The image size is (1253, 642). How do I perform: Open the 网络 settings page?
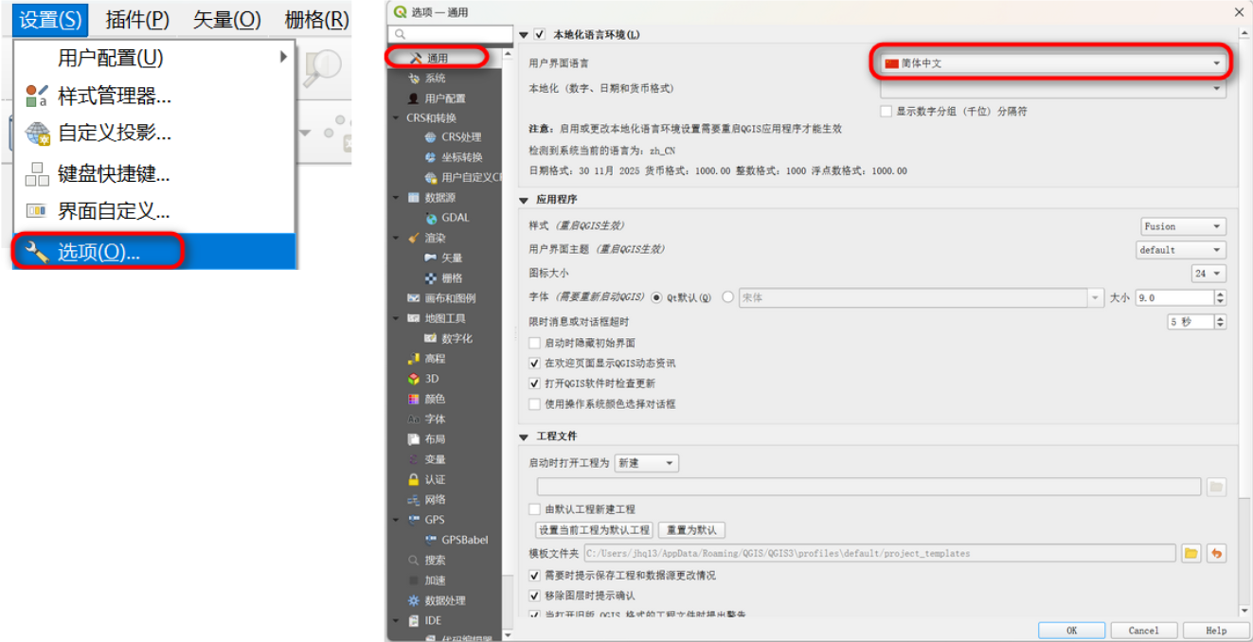pyautogui.click(x=435, y=499)
